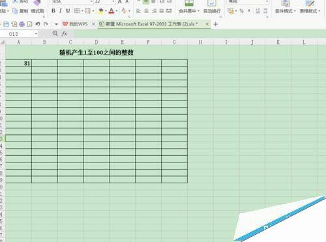The height and width of the screenshot is (242, 326).
Task: Click the column H header
Action: pyautogui.click(x=200, y=42)
